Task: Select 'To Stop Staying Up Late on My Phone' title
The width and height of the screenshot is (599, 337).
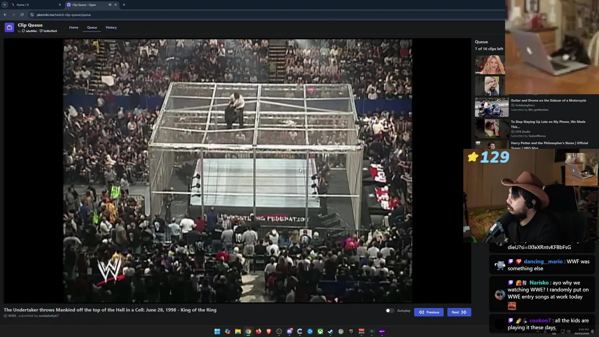Action: pyautogui.click(x=548, y=124)
